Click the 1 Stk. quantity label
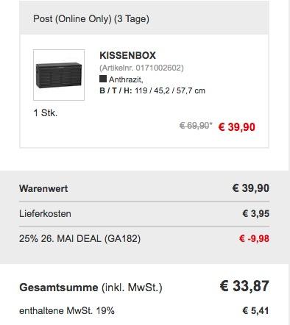This screenshot has width=290, height=325. tap(46, 113)
